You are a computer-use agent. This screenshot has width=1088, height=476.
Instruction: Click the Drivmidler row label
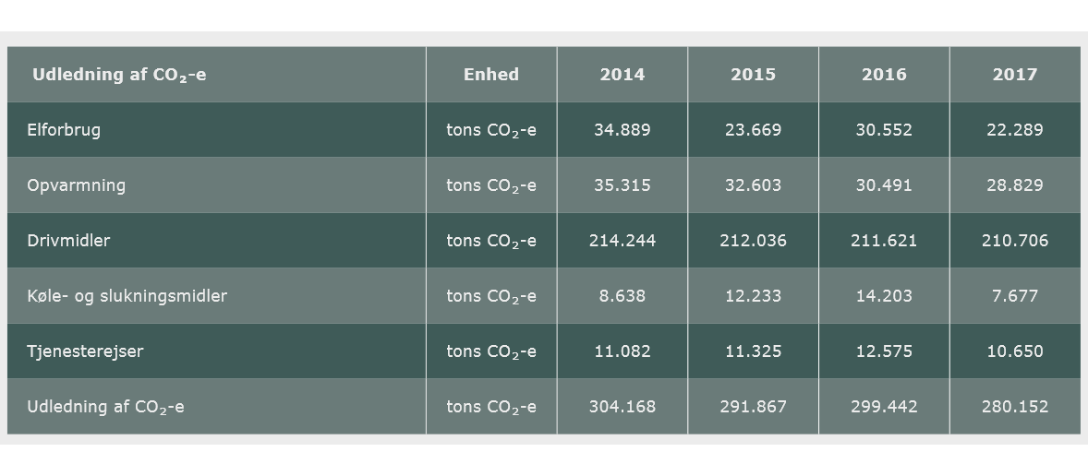click(68, 241)
